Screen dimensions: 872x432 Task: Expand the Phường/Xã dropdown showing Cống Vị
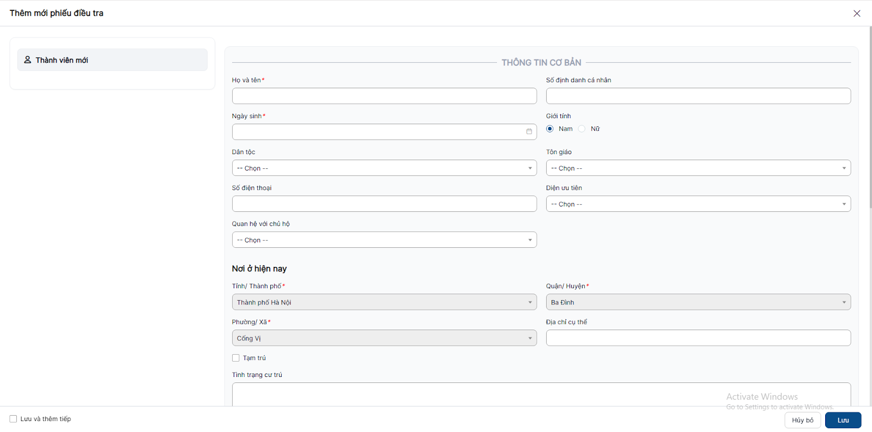click(x=384, y=338)
